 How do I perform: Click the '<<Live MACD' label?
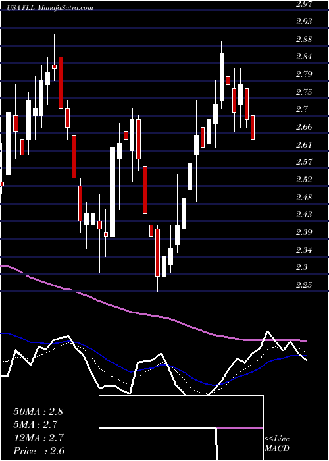(x=277, y=444)
